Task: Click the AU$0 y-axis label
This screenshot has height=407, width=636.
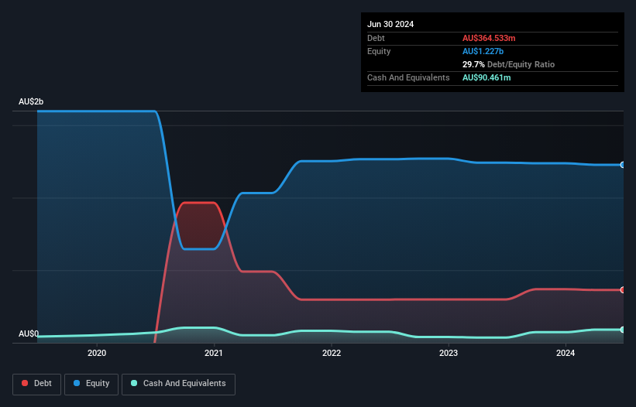Action: click(29, 333)
